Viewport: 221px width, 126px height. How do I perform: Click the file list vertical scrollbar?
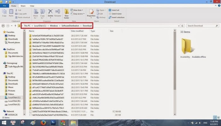click(175, 60)
